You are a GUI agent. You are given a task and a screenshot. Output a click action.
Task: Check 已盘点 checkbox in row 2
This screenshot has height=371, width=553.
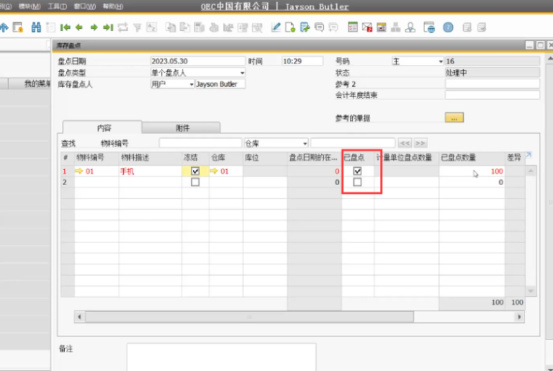click(x=357, y=182)
